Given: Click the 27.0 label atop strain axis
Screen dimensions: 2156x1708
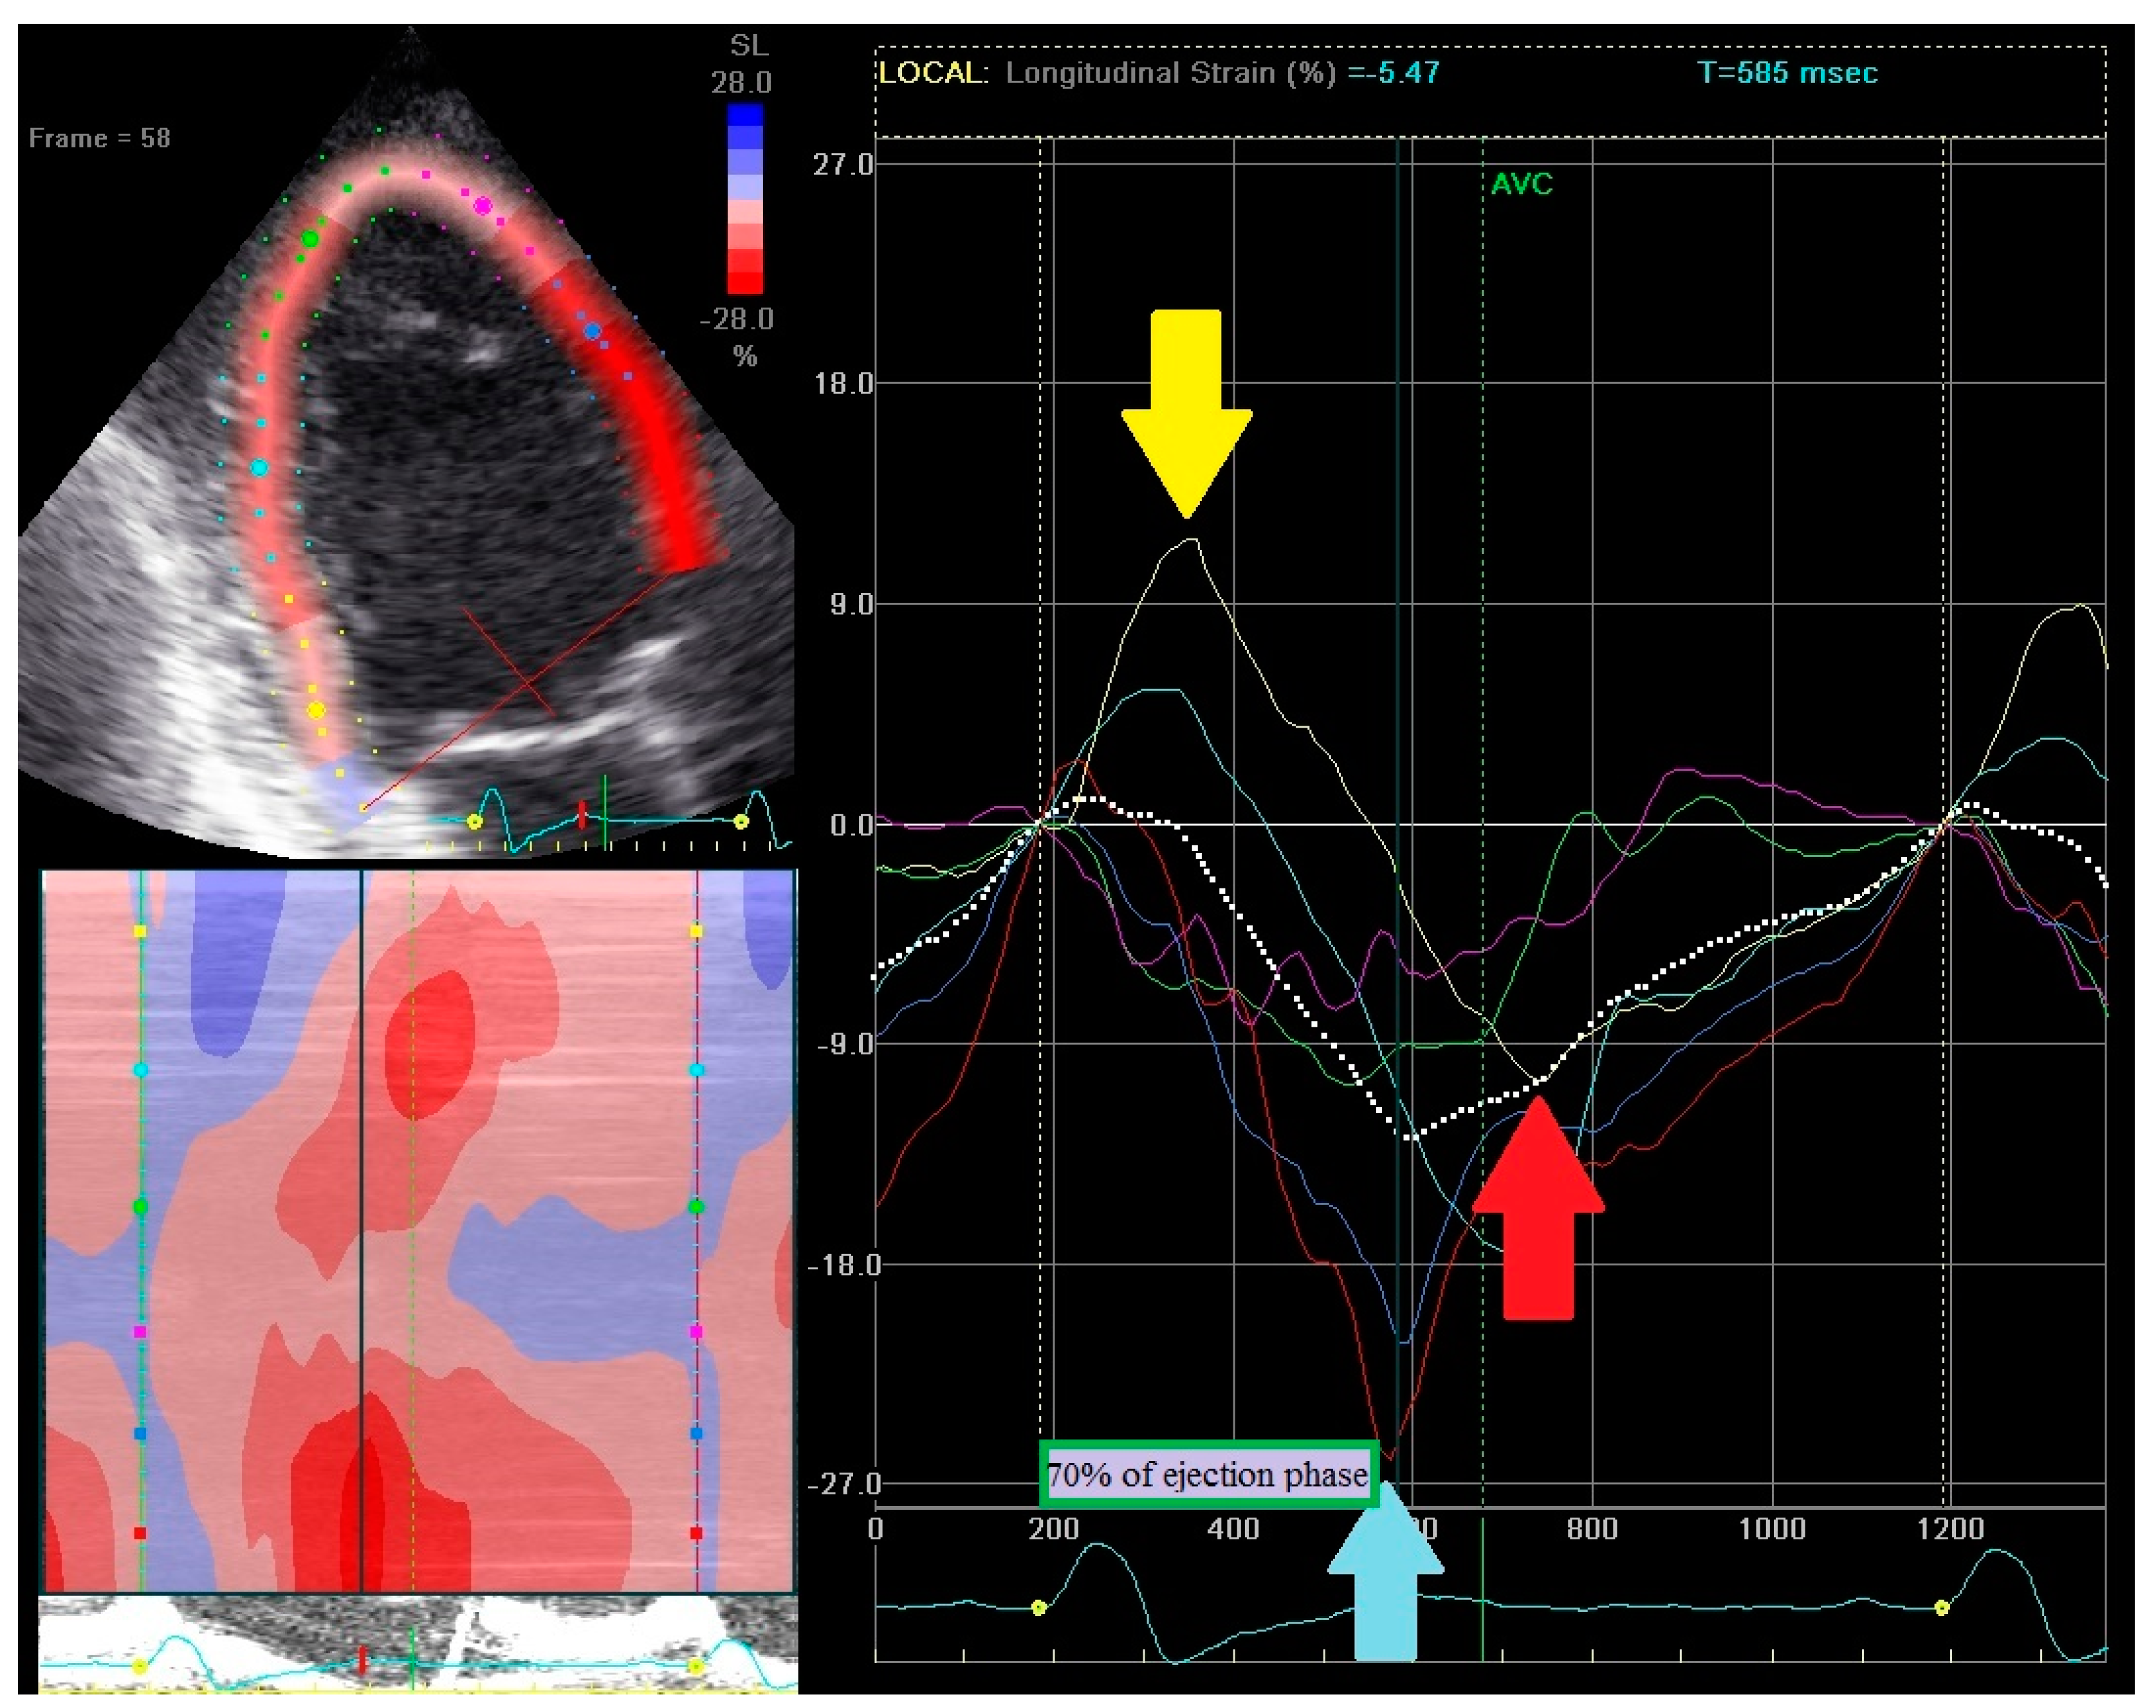Looking at the screenshot, I should coord(842,164).
